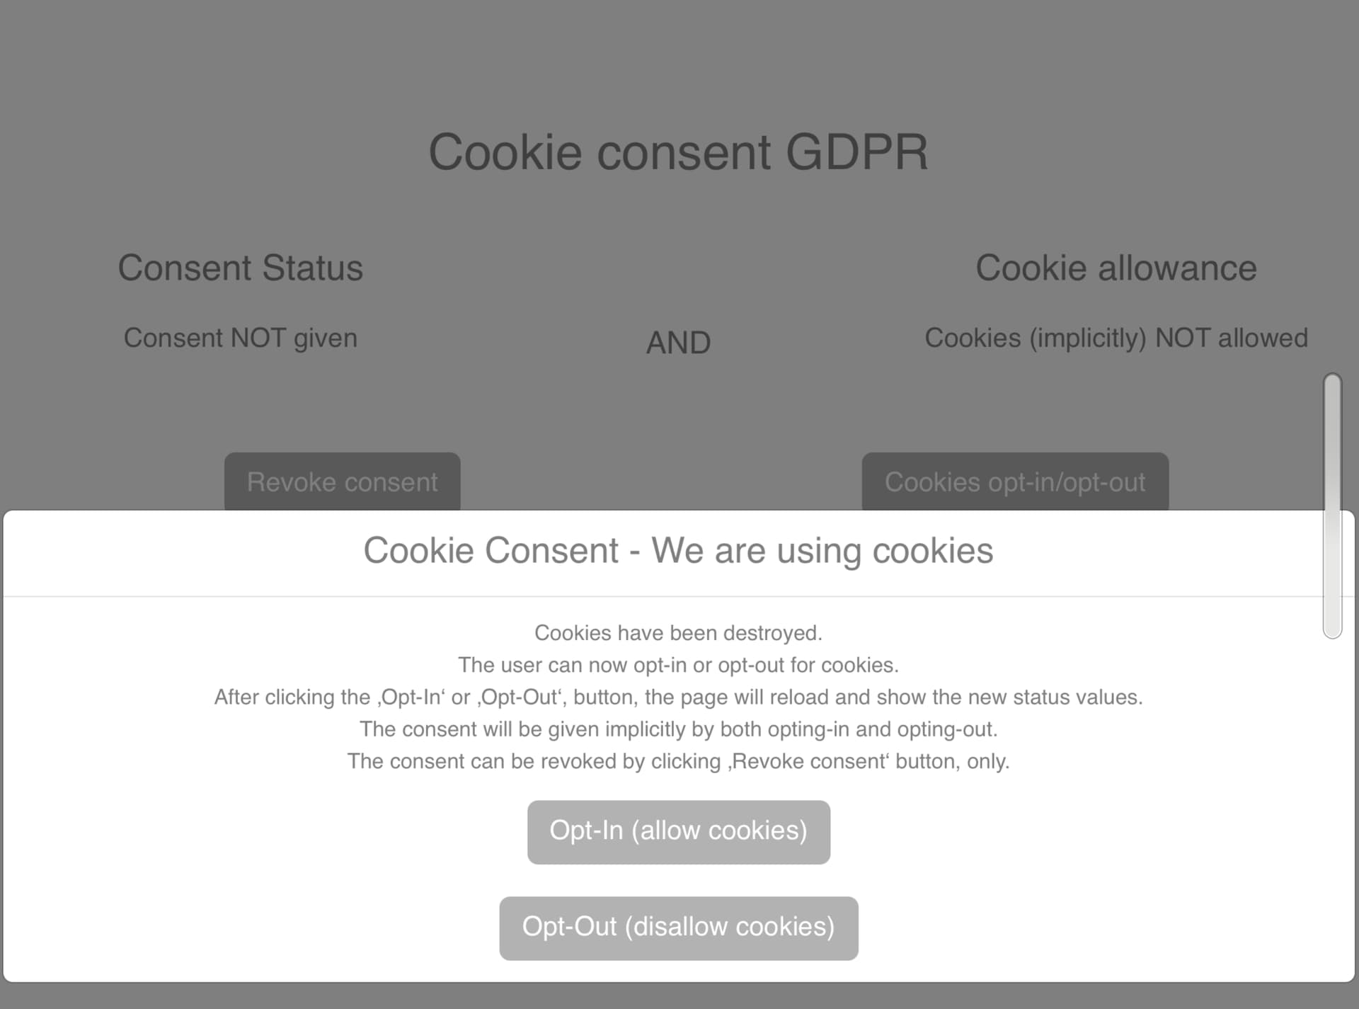Click the Cookies (implicitly) NOT allowed text

pos(1116,338)
